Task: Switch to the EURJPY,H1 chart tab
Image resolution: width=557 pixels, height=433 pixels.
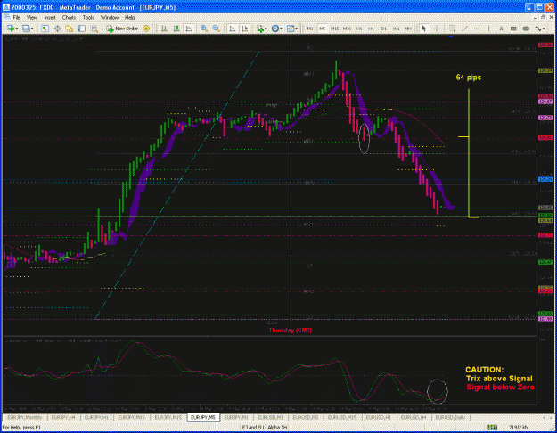Action: (96, 417)
